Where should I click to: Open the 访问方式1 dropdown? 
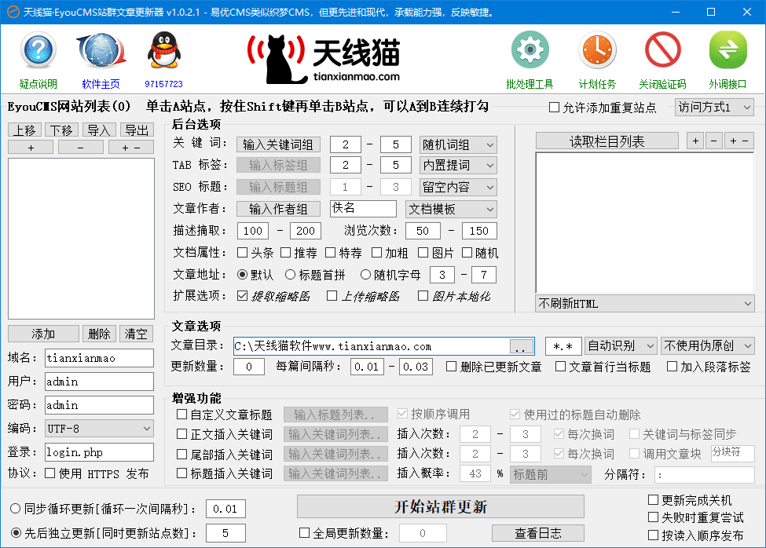(x=714, y=108)
